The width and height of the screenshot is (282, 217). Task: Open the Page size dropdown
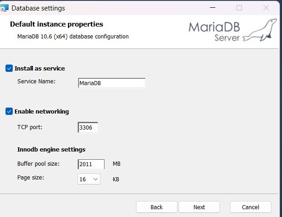point(89,179)
